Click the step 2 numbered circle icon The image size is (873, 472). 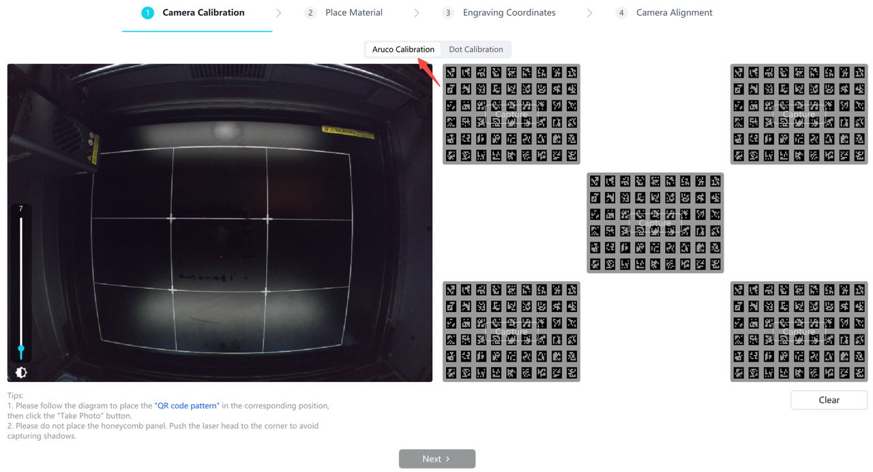tap(310, 13)
